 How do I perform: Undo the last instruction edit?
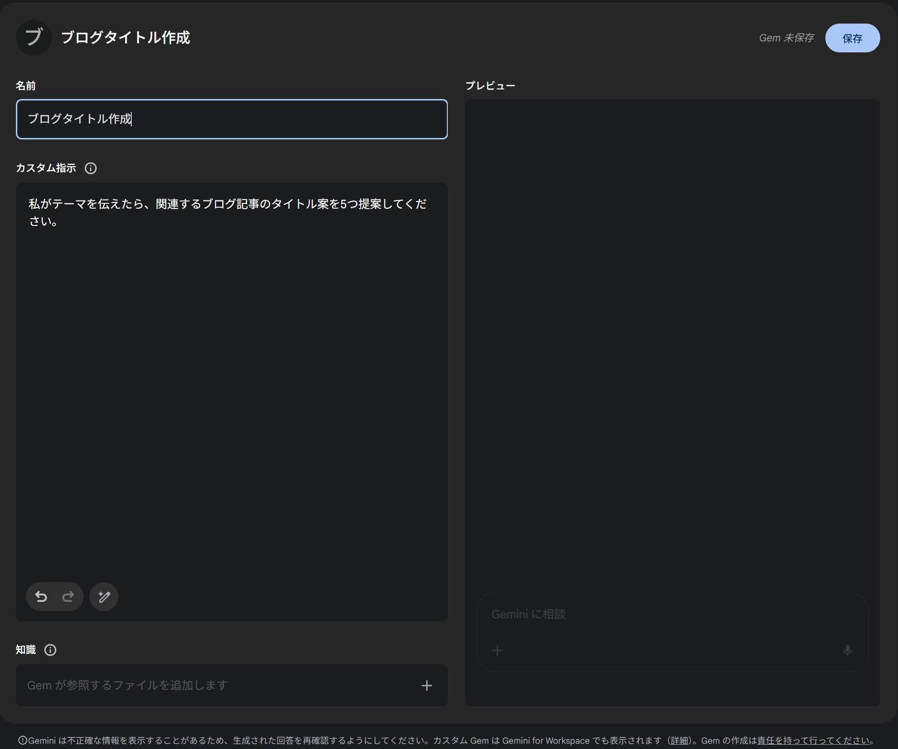pos(41,597)
